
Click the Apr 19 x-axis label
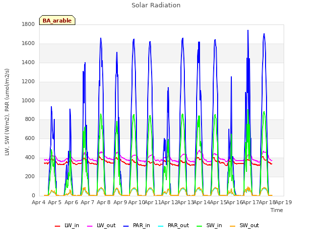tap(283, 202)
